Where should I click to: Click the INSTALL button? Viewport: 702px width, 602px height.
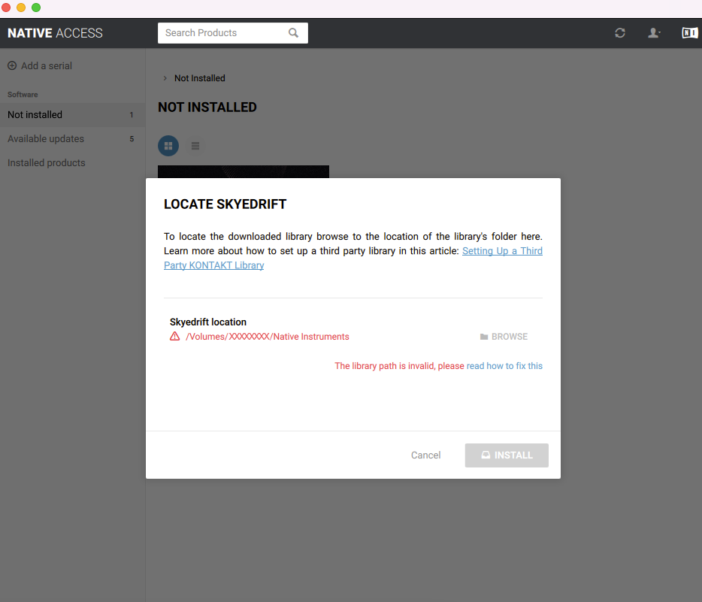pos(507,455)
